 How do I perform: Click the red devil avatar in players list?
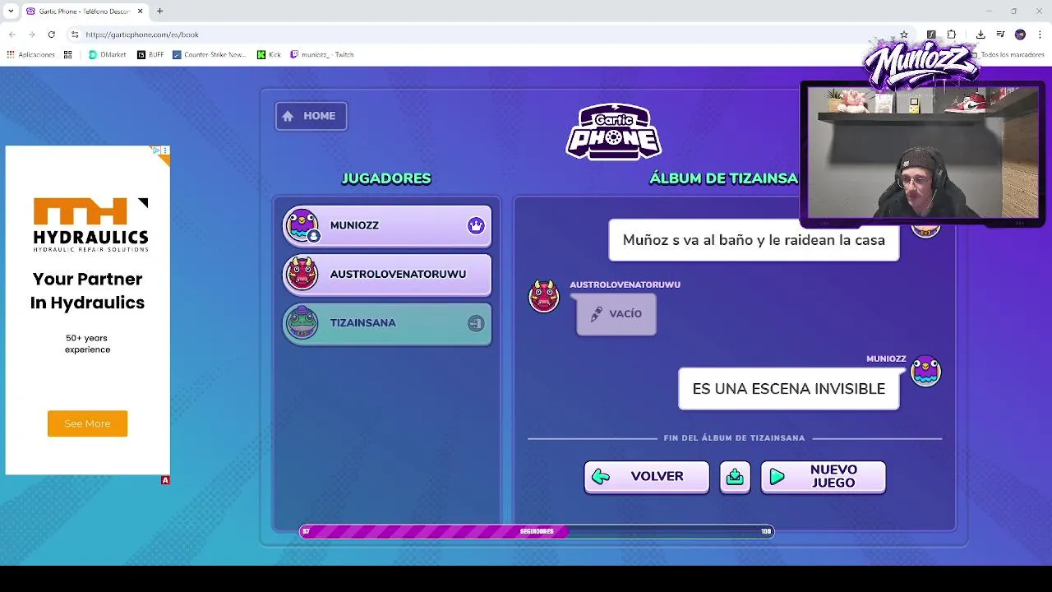click(302, 274)
